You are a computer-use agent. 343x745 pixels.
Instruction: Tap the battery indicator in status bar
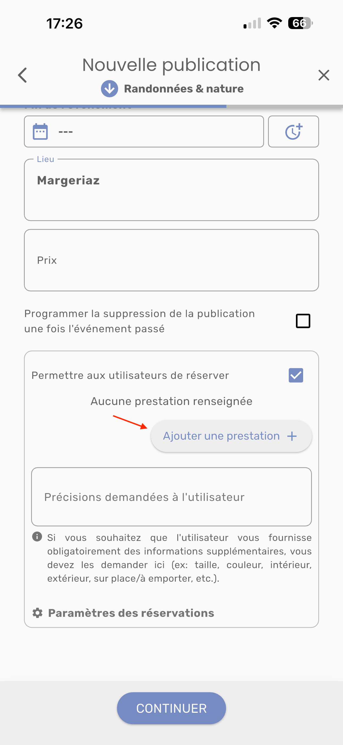click(x=300, y=23)
